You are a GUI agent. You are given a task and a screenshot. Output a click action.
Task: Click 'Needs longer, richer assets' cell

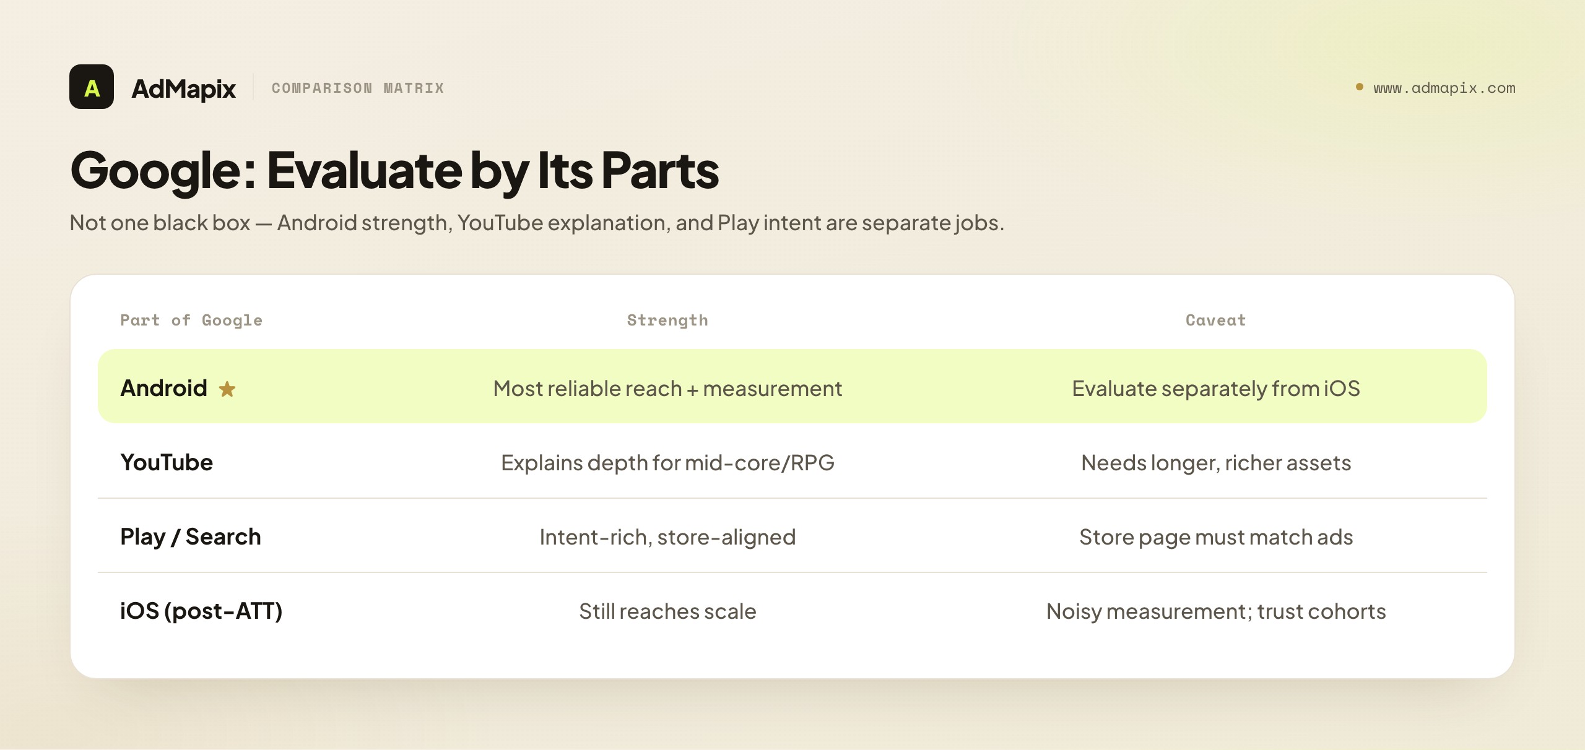[x=1216, y=463]
